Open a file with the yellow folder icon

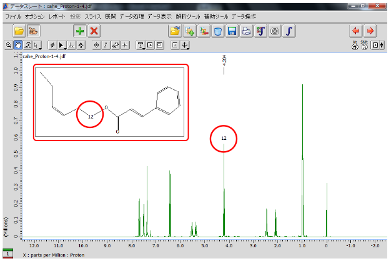coord(19,31)
